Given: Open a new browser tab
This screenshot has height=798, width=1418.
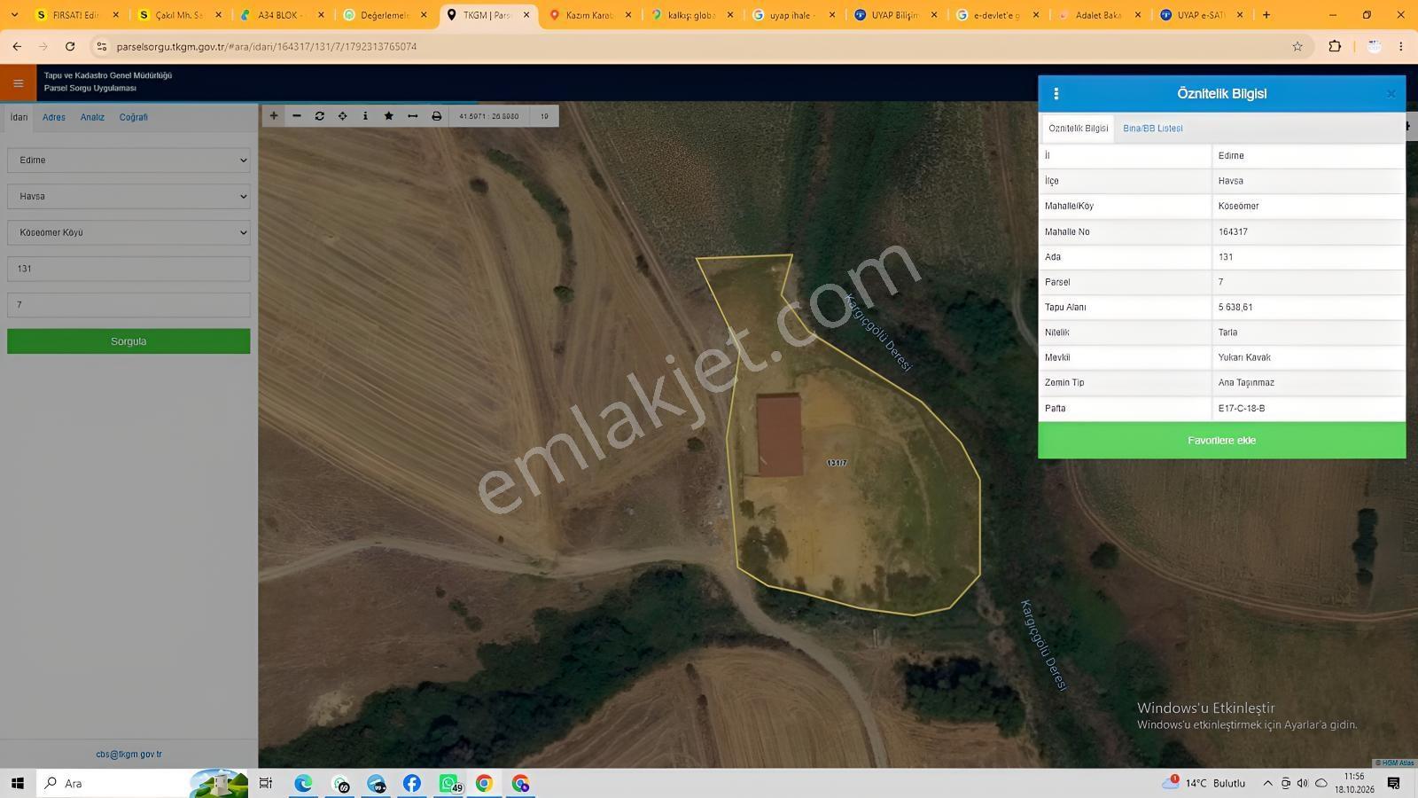Looking at the screenshot, I should (1266, 15).
